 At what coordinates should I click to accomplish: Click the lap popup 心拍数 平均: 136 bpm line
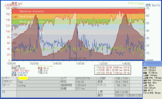coord(152,78)
